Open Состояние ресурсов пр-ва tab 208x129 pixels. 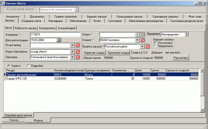(187, 21)
